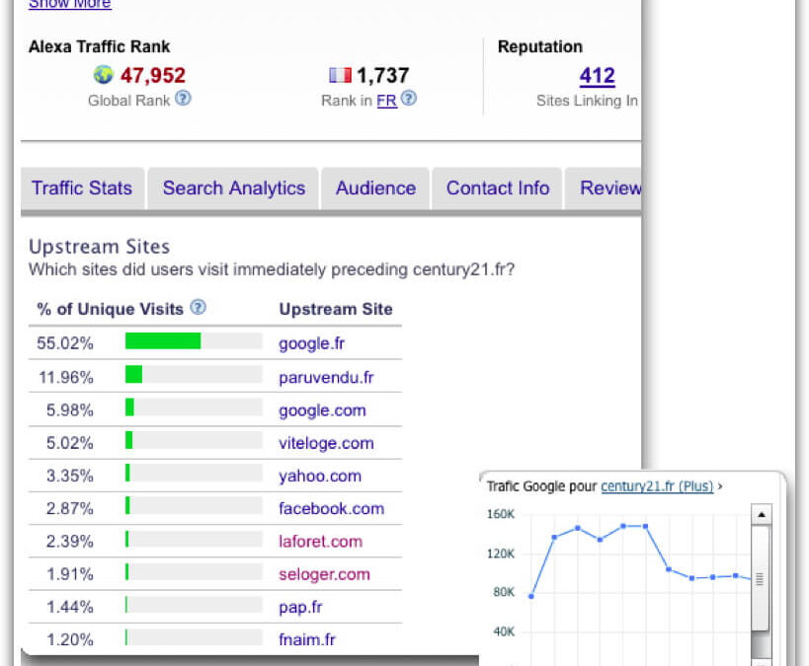Click the French flag icon beside 1,737

click(340, 75)
